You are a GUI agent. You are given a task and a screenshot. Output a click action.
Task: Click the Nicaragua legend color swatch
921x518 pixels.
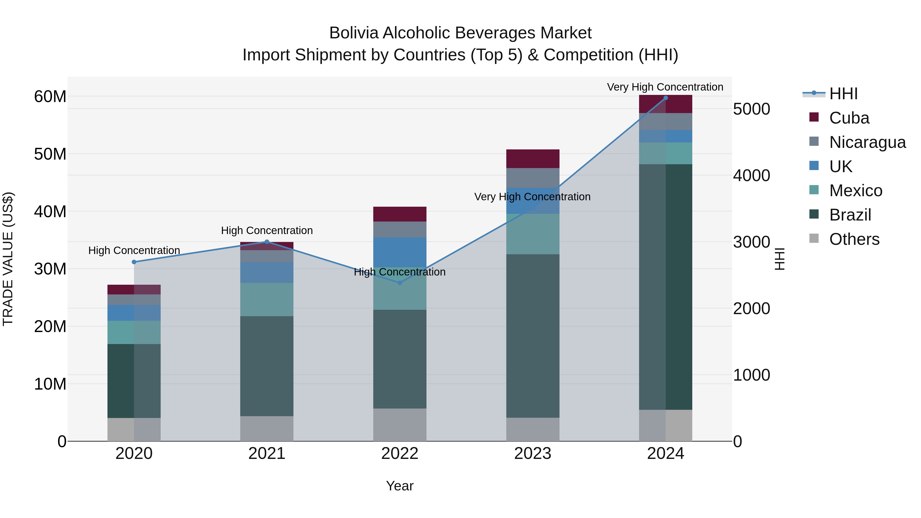814,141
